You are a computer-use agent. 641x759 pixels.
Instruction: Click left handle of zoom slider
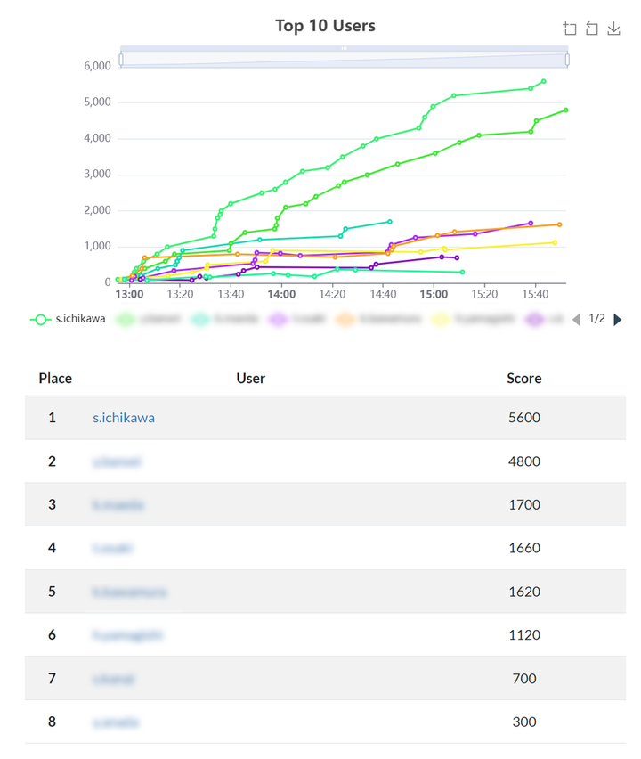point(121,59)
